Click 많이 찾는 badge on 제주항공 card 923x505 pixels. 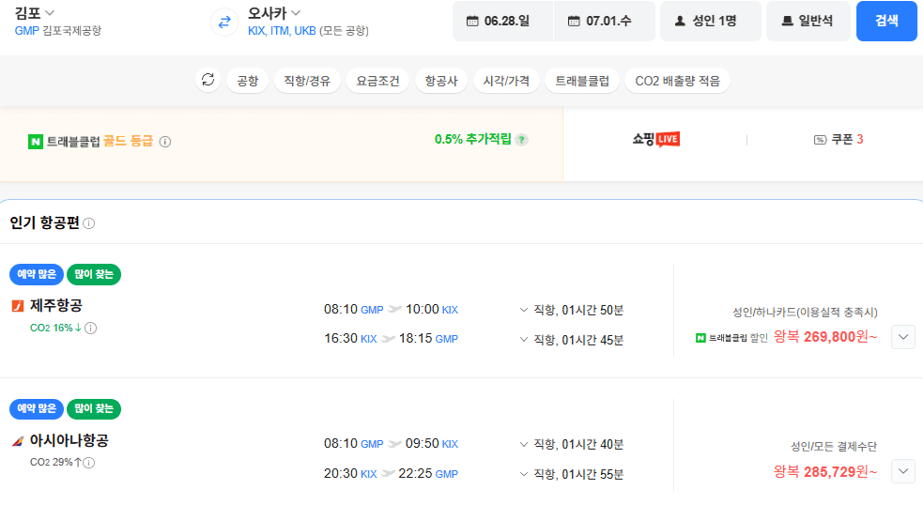(x=94, y=274)
